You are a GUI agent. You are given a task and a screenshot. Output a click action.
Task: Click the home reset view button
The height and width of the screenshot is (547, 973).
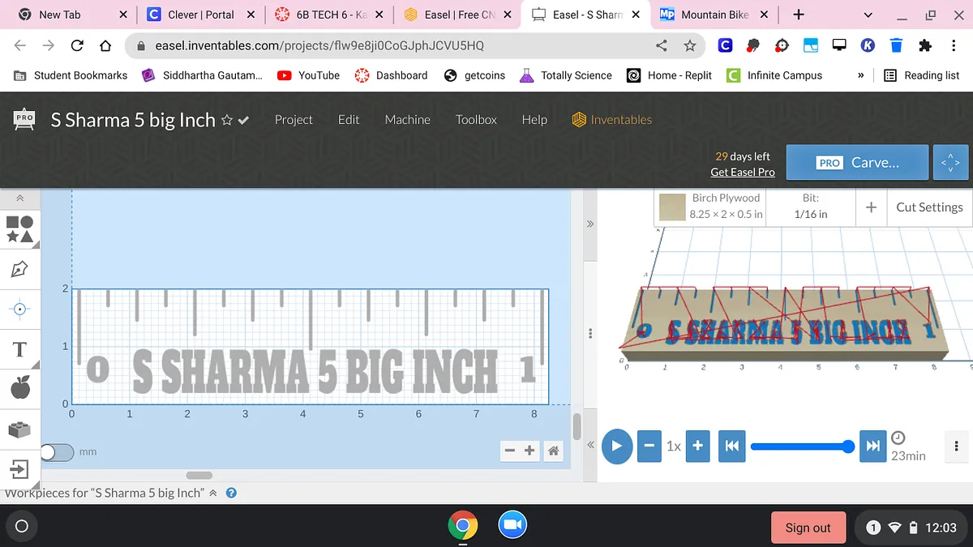coord(553,451)
